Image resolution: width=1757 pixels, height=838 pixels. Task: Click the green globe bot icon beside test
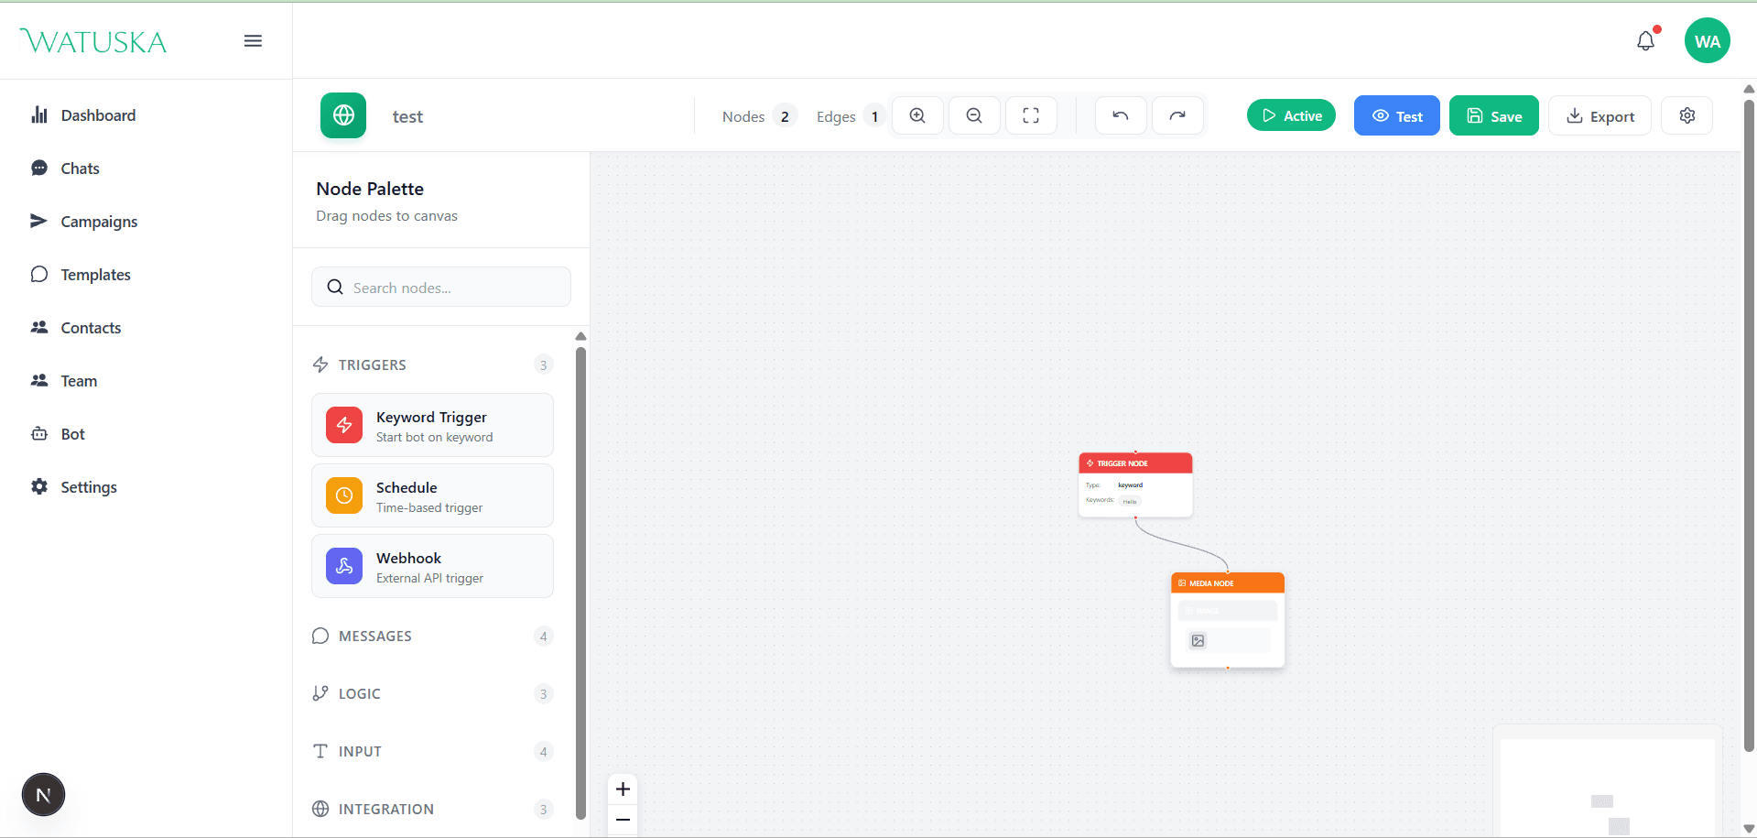(x=343, y=115)
